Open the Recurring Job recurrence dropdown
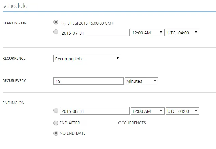Viewport: 216px width, 149px height. click(x=87, y=59)
